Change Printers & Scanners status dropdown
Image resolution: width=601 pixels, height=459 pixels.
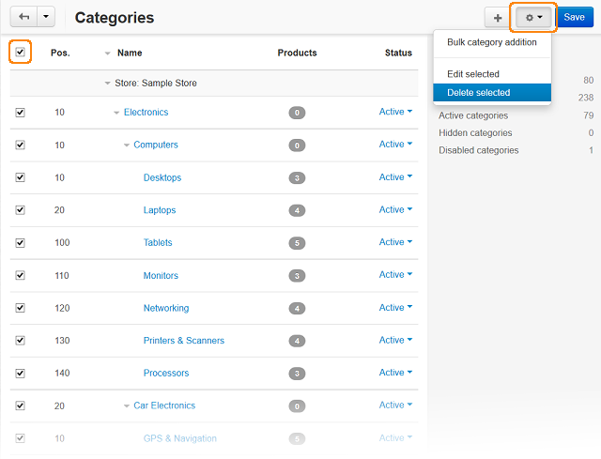pyautogui.click(x=395, y=340)
